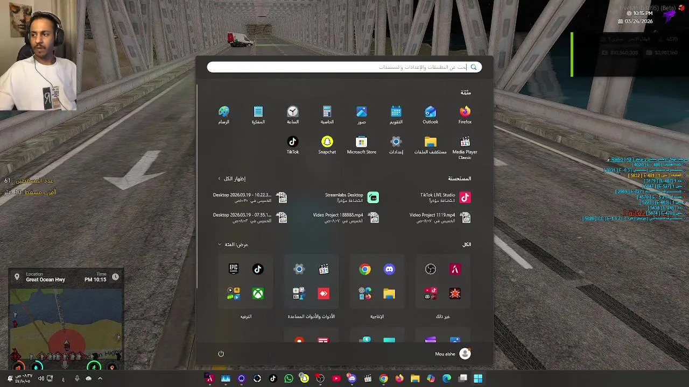Open volume control in system tray
Screen dimensions: 689x387
(41, 378)
